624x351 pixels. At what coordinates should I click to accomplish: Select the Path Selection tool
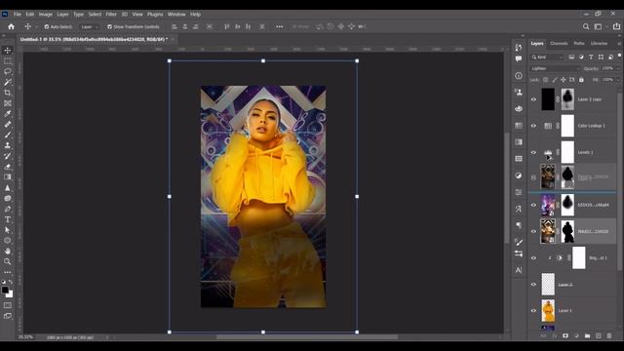[8, 230]
